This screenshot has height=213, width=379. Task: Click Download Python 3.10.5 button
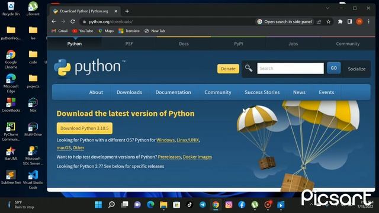(x=84, y=128)
